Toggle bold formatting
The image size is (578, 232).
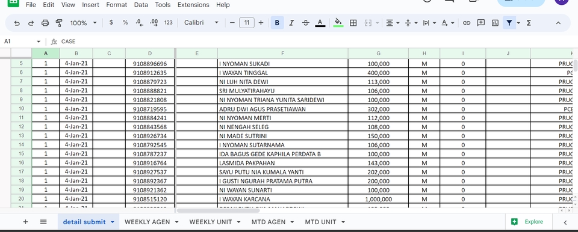click(277, 23)
